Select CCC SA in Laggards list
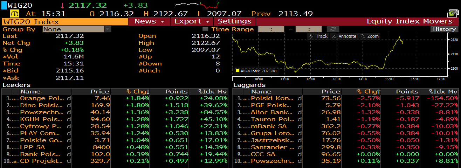The height and width of the screenshot is (168, 461). tap(263, 154)
